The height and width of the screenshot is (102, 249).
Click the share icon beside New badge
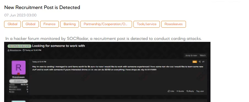pyautogui.click(x=200, y=62)
